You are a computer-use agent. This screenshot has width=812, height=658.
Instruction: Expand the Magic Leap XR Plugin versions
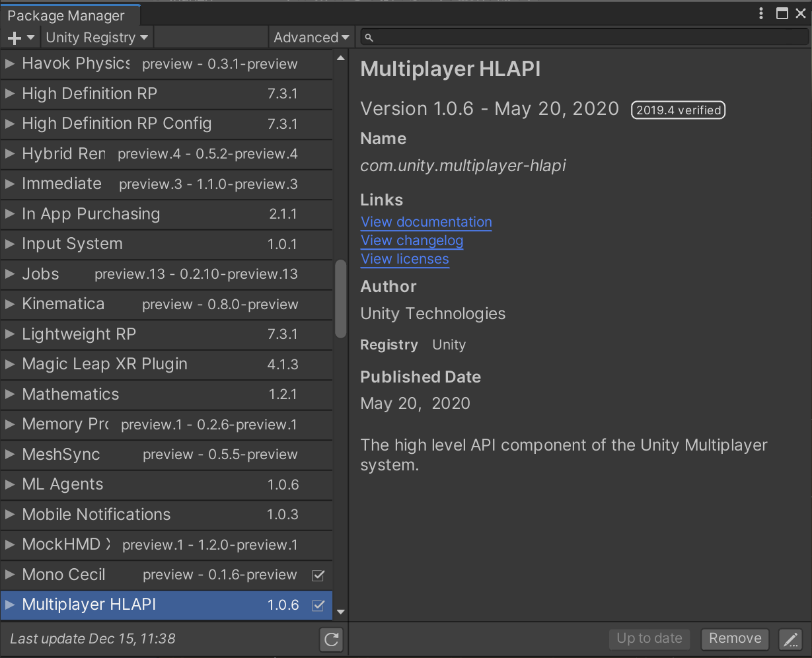point(10,364)
